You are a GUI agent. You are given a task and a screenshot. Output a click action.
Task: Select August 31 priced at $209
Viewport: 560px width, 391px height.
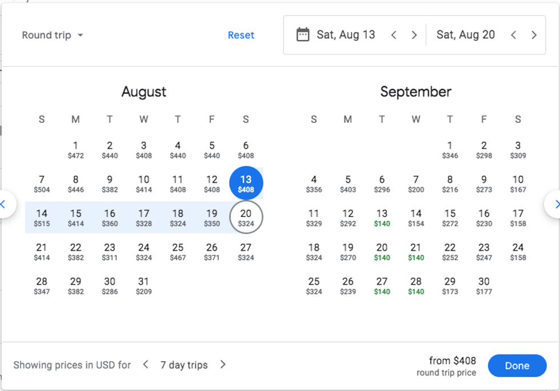tap(143, 285)
